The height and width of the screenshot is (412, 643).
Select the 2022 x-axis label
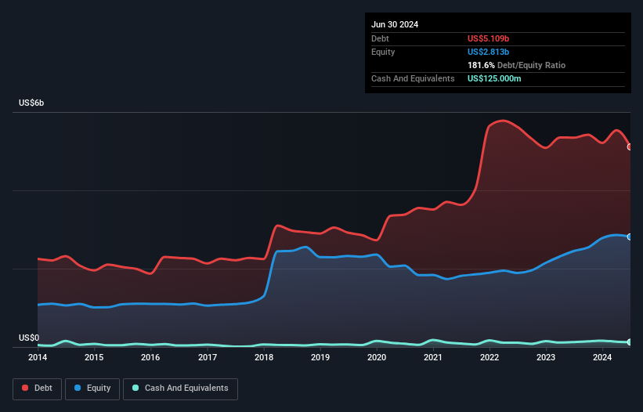point(489,357)
